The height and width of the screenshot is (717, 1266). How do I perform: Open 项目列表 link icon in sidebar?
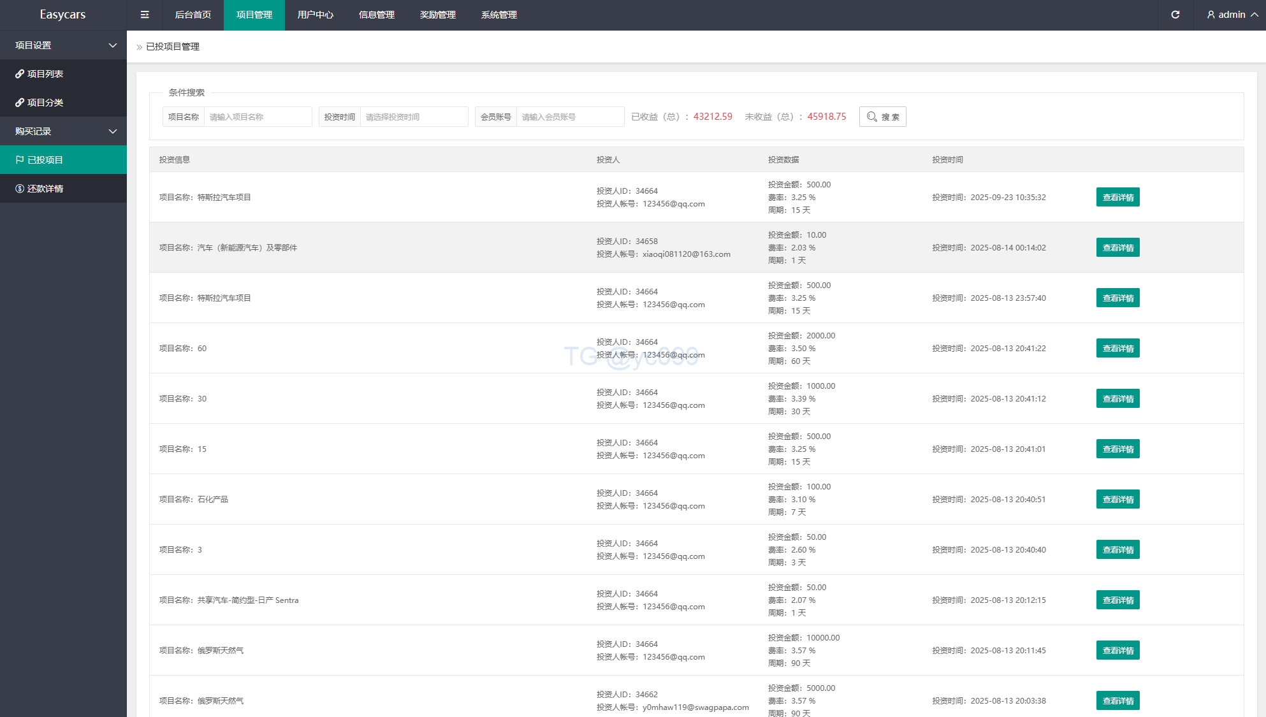(20, 74)
